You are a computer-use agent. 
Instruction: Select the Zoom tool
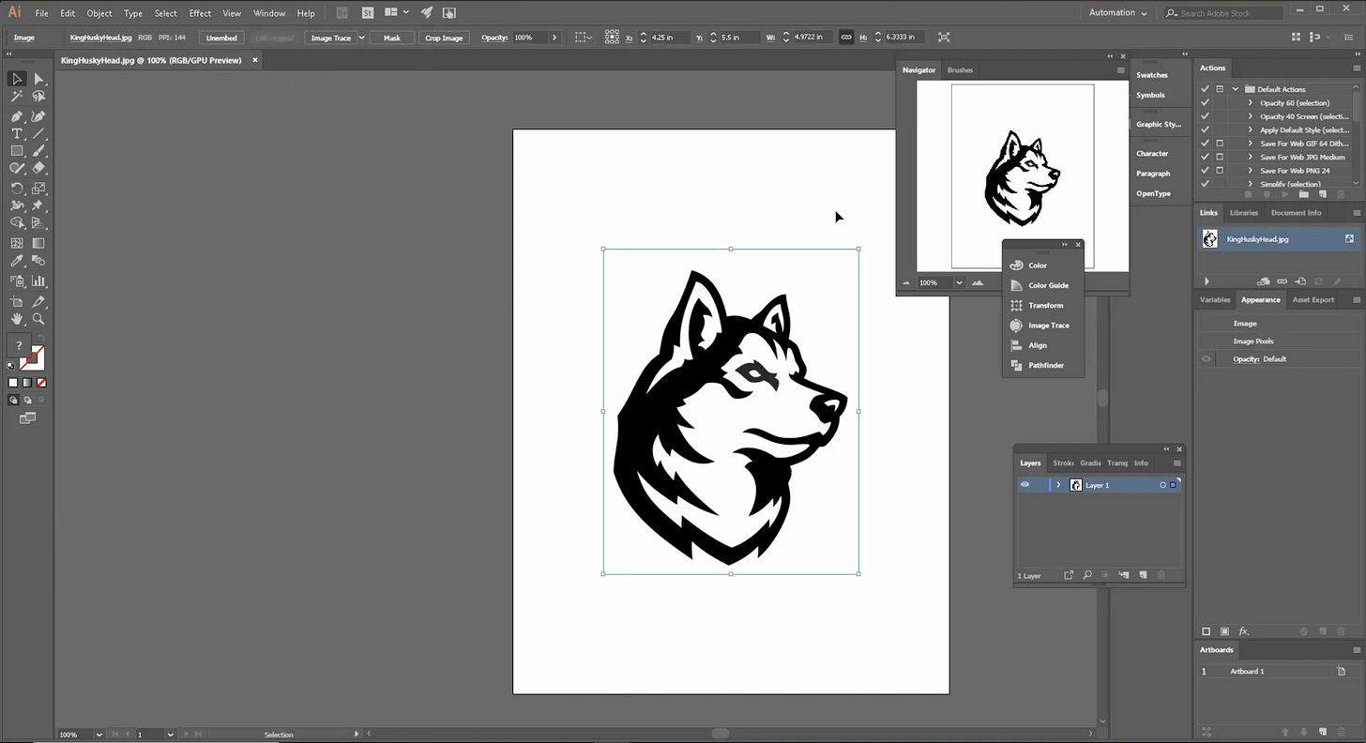pyautogui.click(x=38, y=319)
